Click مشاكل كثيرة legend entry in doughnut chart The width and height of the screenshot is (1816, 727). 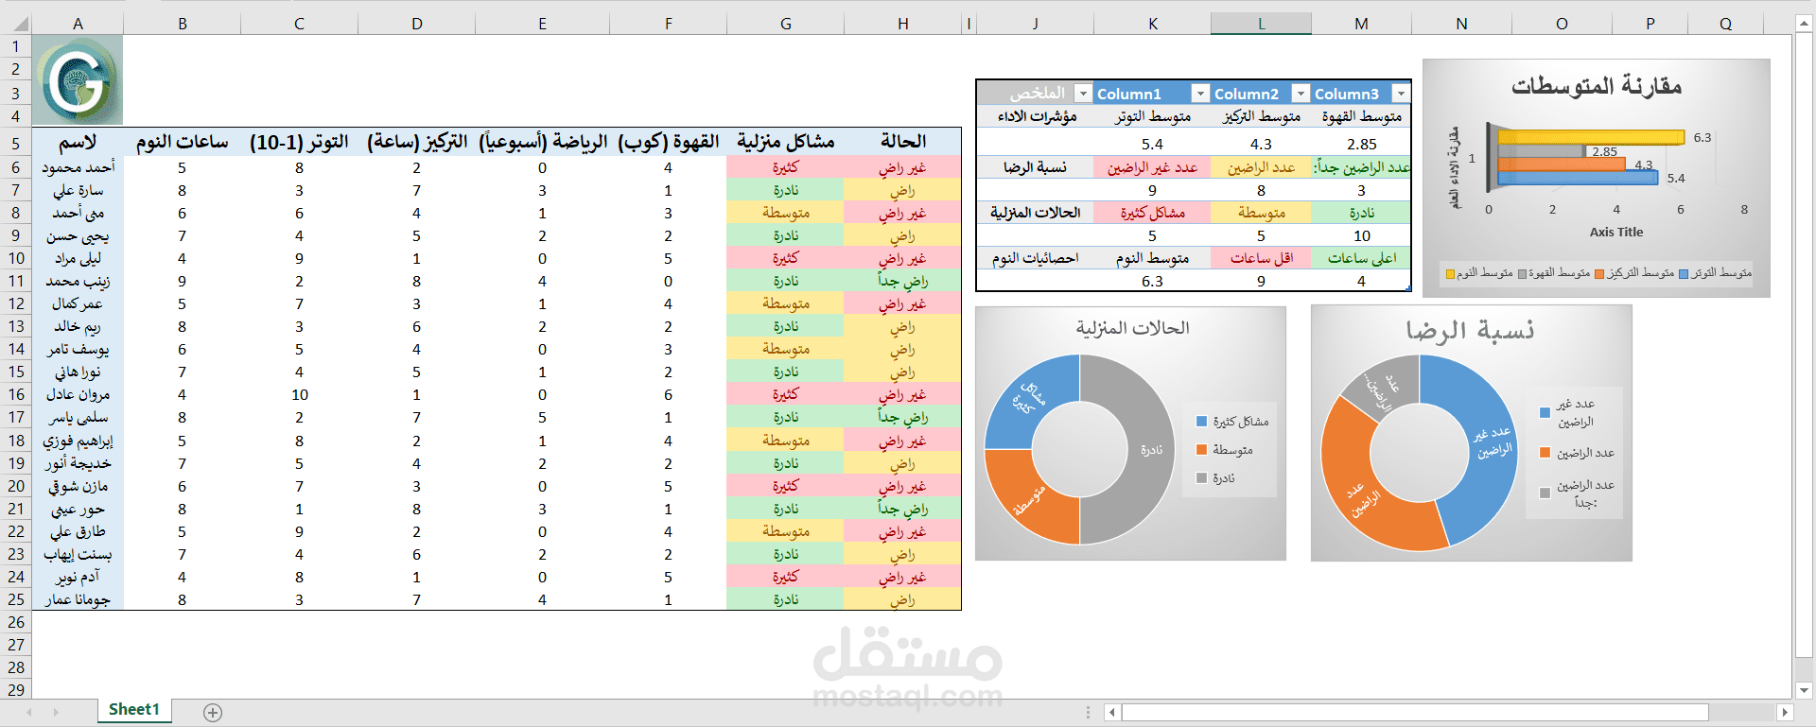1233,422
